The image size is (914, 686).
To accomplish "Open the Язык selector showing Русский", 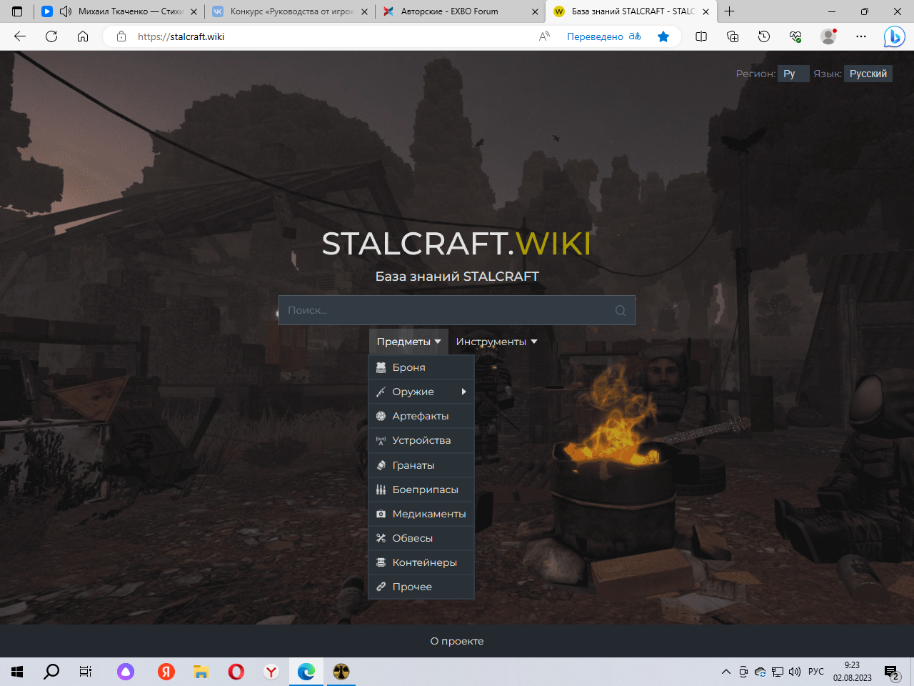I will tap(868, 74).
